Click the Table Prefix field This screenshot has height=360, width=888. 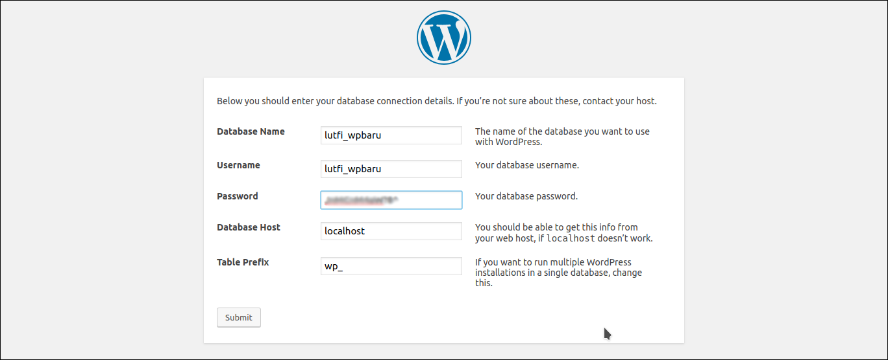click(391, 266)
